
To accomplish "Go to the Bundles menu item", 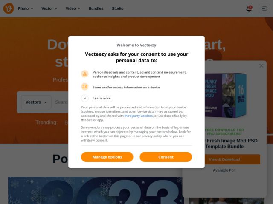I will click(x=96, y=8).
